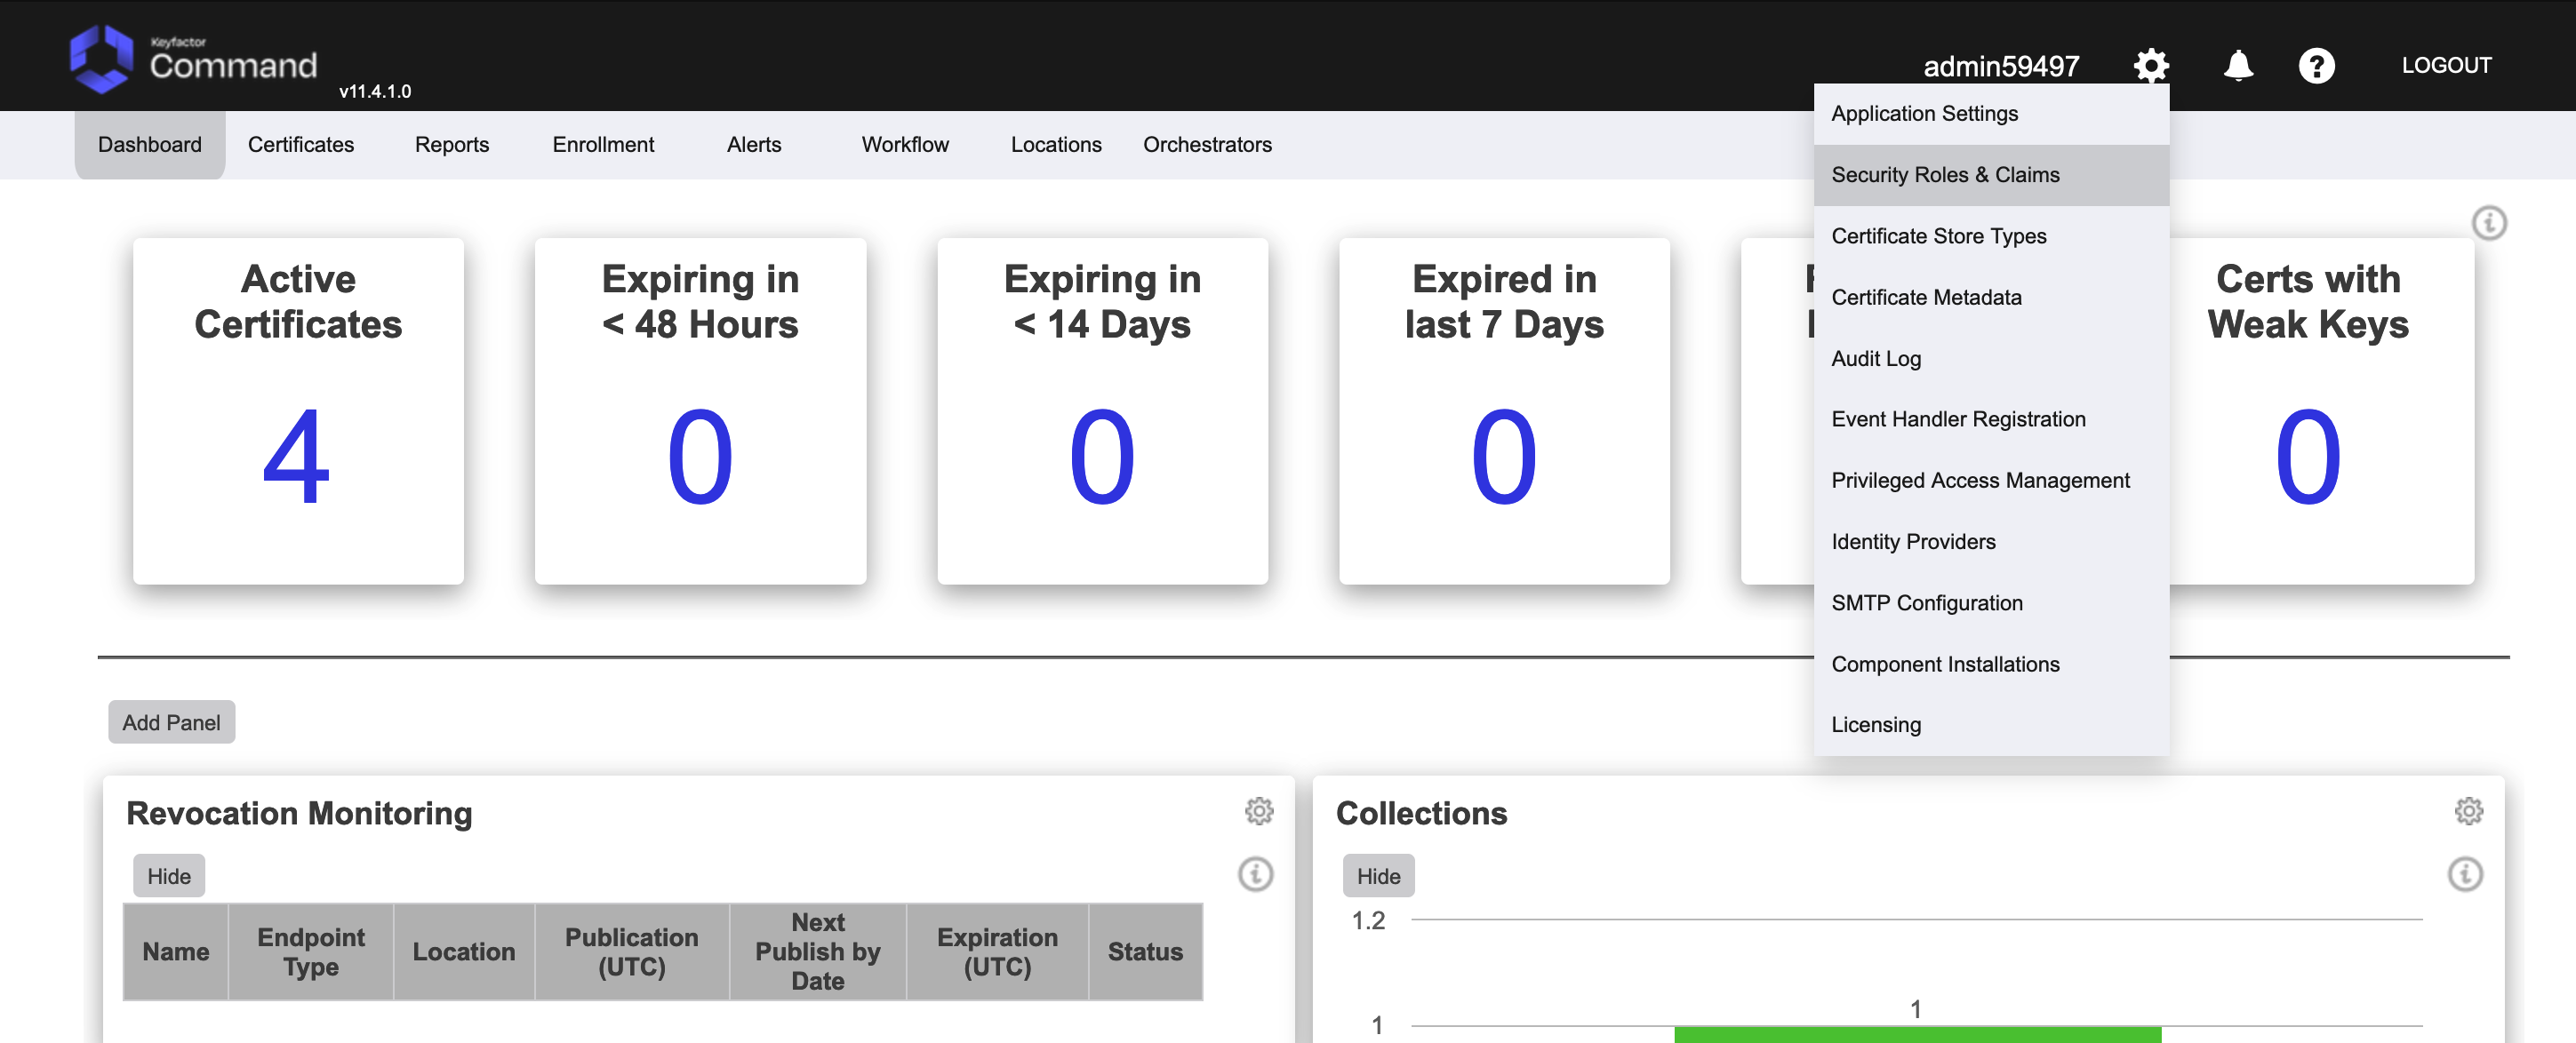Click the settings gear icon in header
2576x1043 pixels.
(2150, 66)
